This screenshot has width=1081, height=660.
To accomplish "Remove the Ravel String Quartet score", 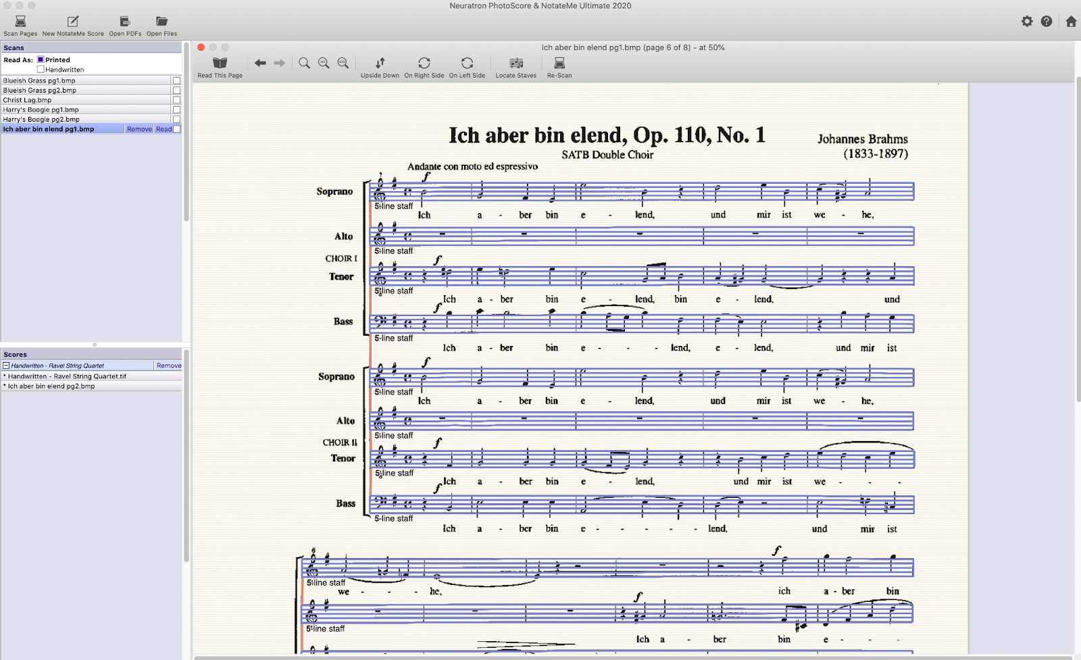I will (169, 365).
